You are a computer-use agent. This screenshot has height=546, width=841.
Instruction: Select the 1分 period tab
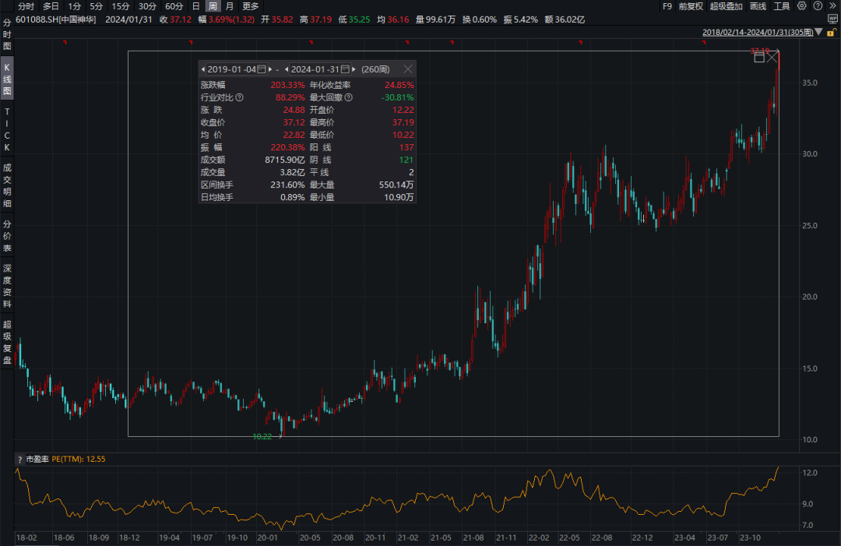tap(75, 6)
